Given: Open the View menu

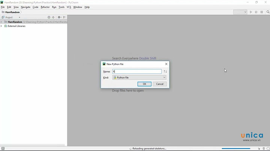Looking at the screenshot, I should [x=16, y=7].
